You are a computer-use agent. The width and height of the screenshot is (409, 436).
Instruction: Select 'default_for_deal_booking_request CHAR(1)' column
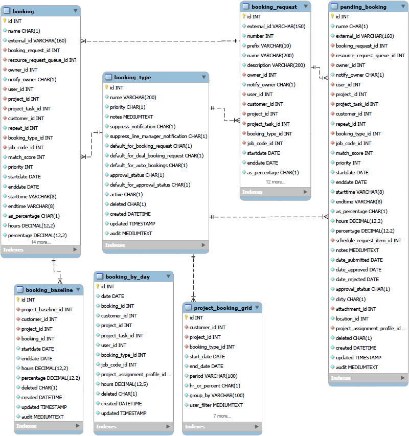coord(156,156)
